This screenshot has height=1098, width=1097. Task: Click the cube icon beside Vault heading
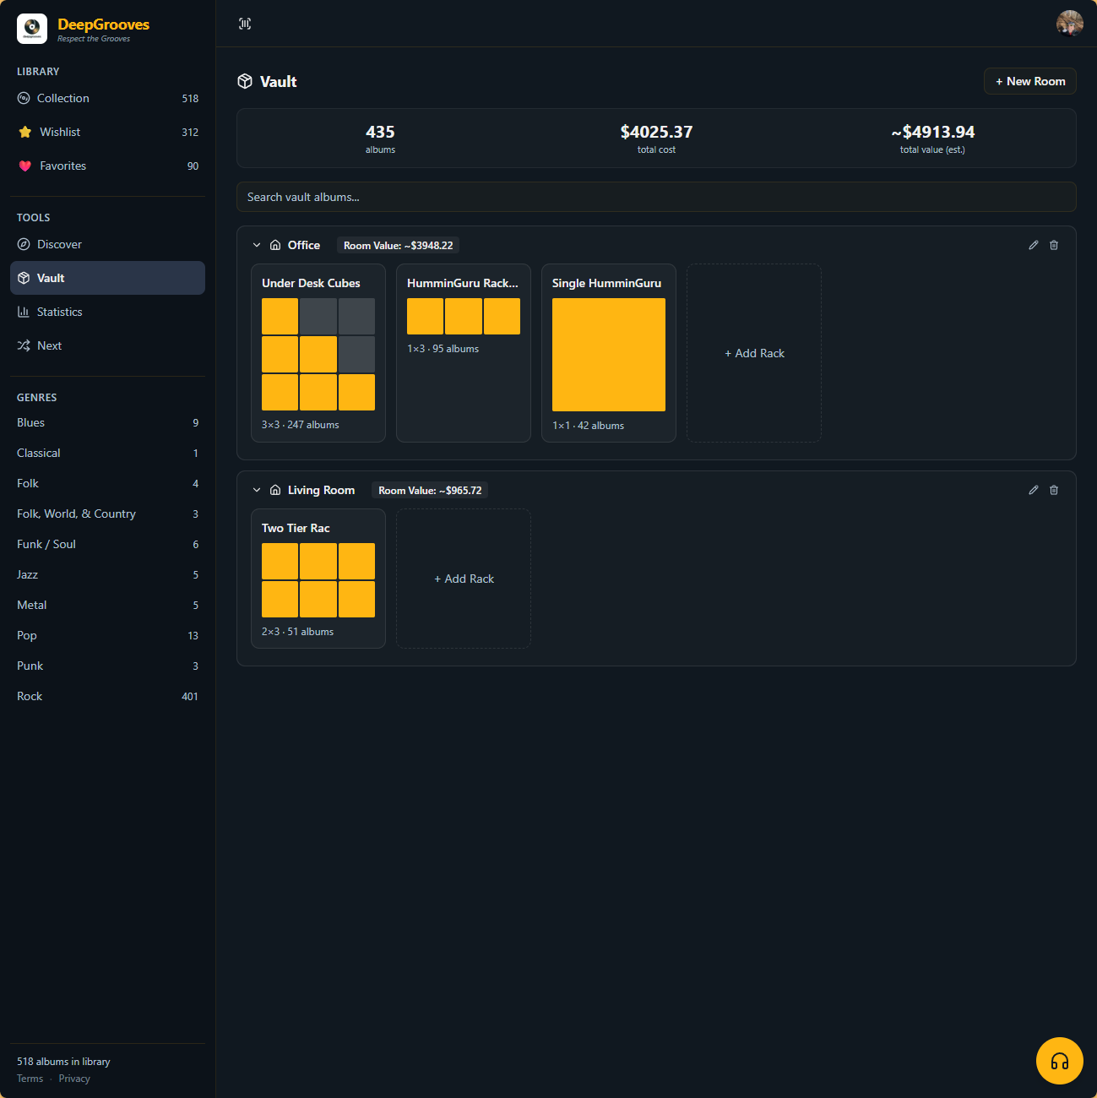pos(245,81)
